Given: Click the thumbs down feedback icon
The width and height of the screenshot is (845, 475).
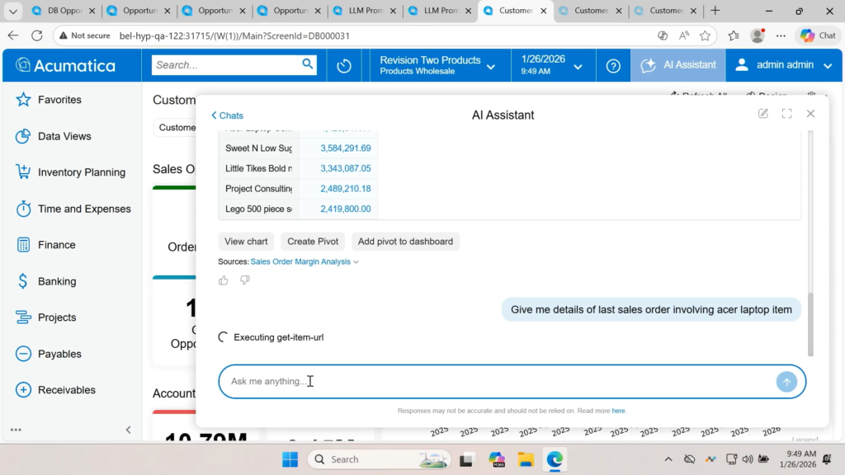Looking at the screenshot, I should tap(244, 280).
